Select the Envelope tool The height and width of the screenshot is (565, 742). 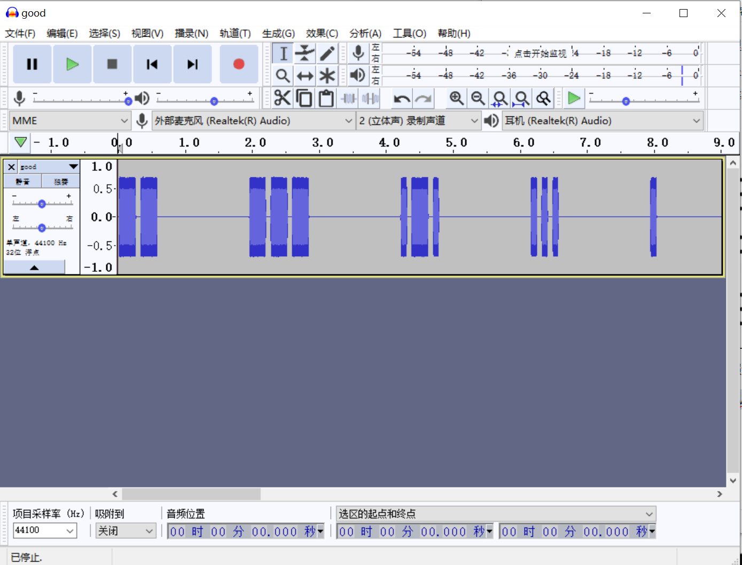click(305, 53)
